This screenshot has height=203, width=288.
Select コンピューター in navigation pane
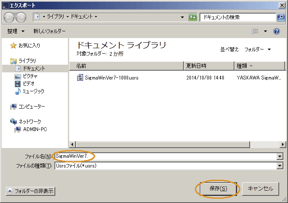27,107
